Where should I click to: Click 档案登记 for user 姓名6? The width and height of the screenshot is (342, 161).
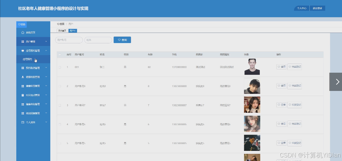click(294, 124)
